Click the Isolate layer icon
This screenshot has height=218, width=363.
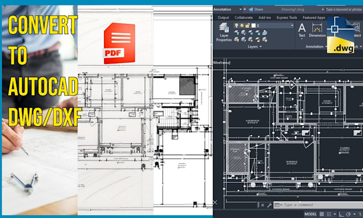click(x=243, y=33)
